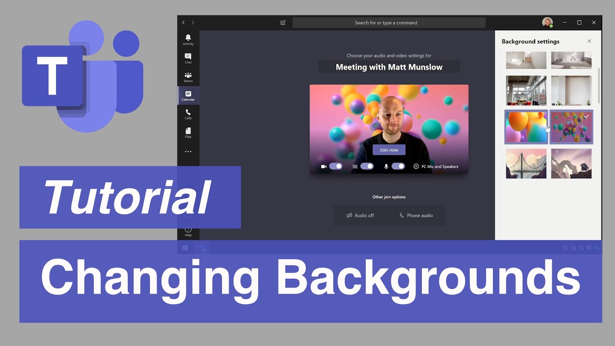
Task: Select Phone audio join option
Action: click(x=416, y=215)
